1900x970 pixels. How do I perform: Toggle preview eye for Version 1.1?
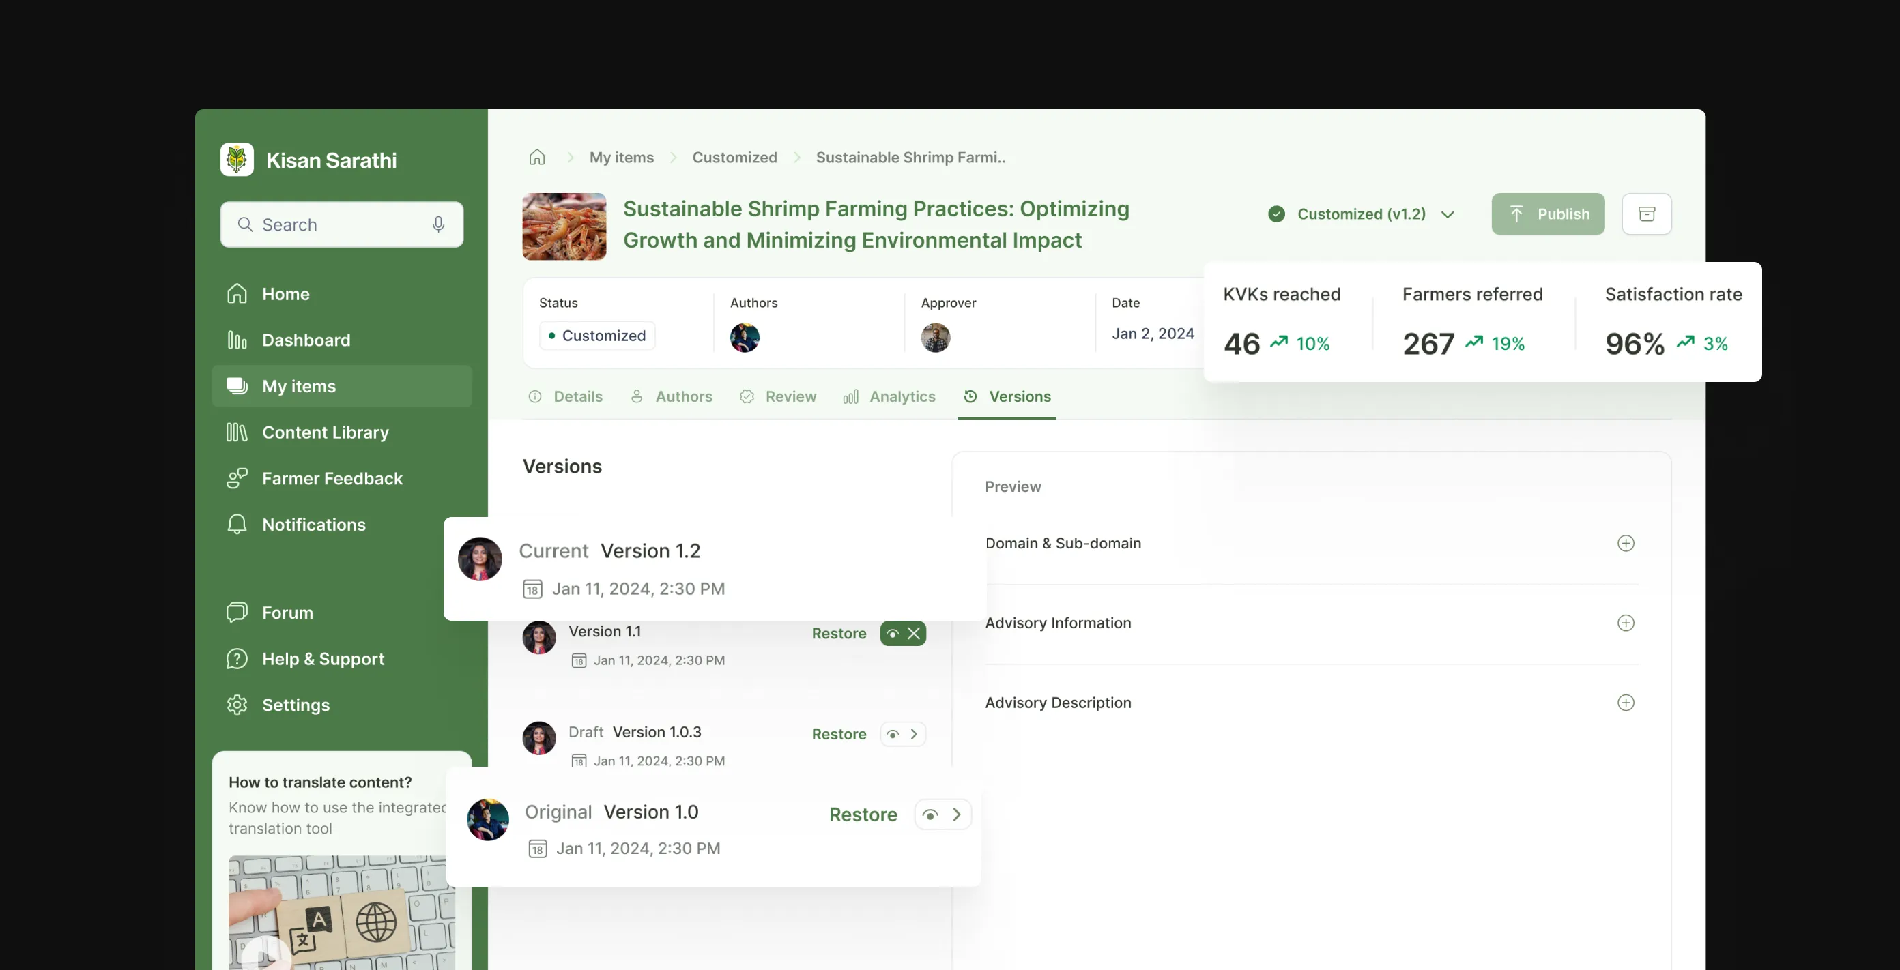[x=893, y=633]
